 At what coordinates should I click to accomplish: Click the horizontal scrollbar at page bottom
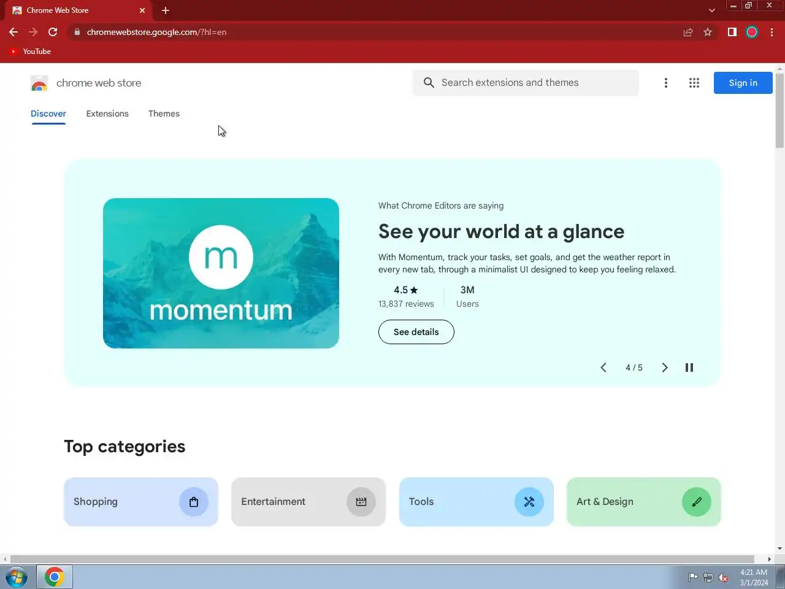coord(382,559)
